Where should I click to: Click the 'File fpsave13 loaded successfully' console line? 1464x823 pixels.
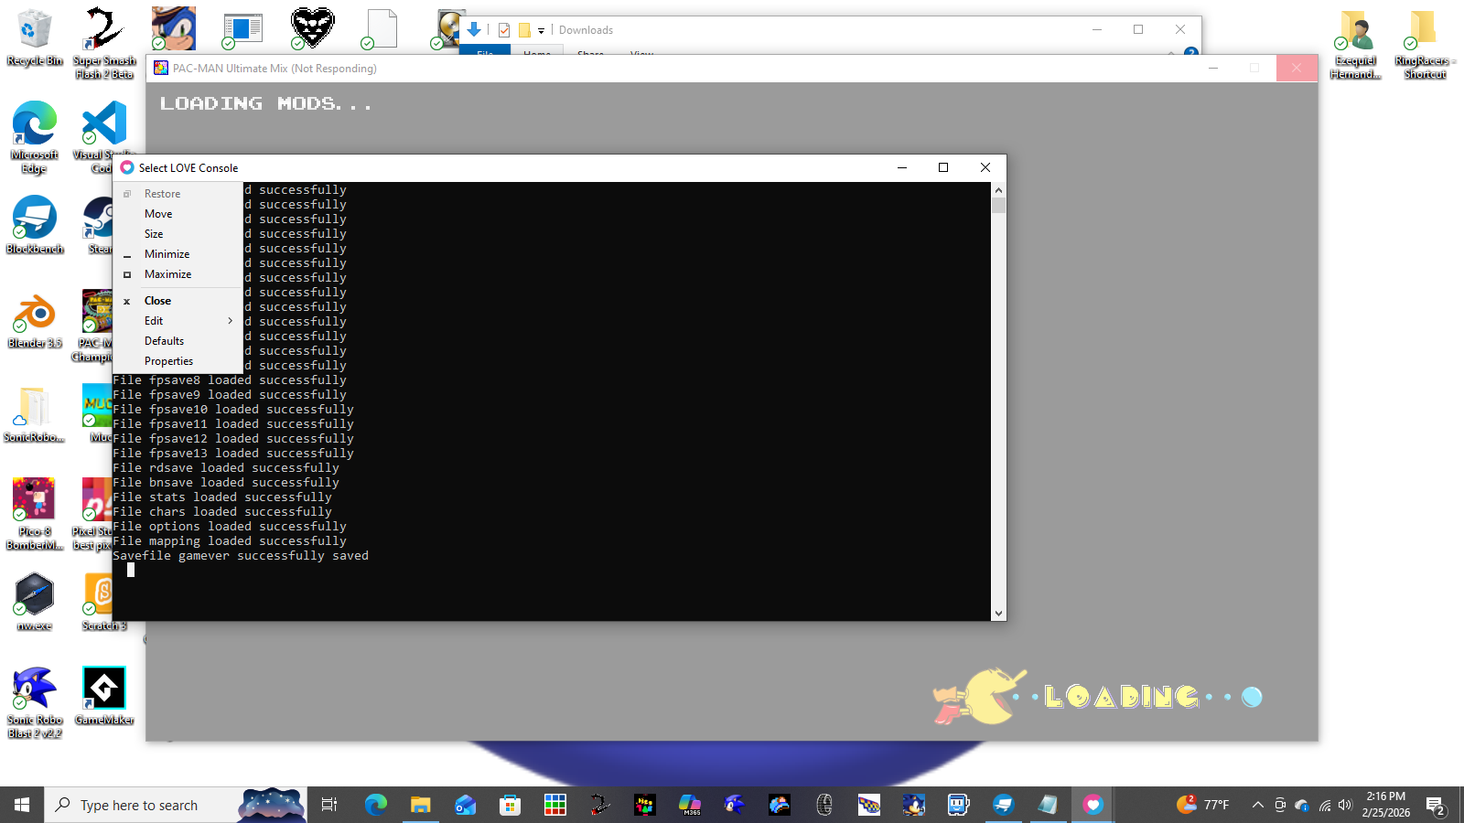coord(233,454)
